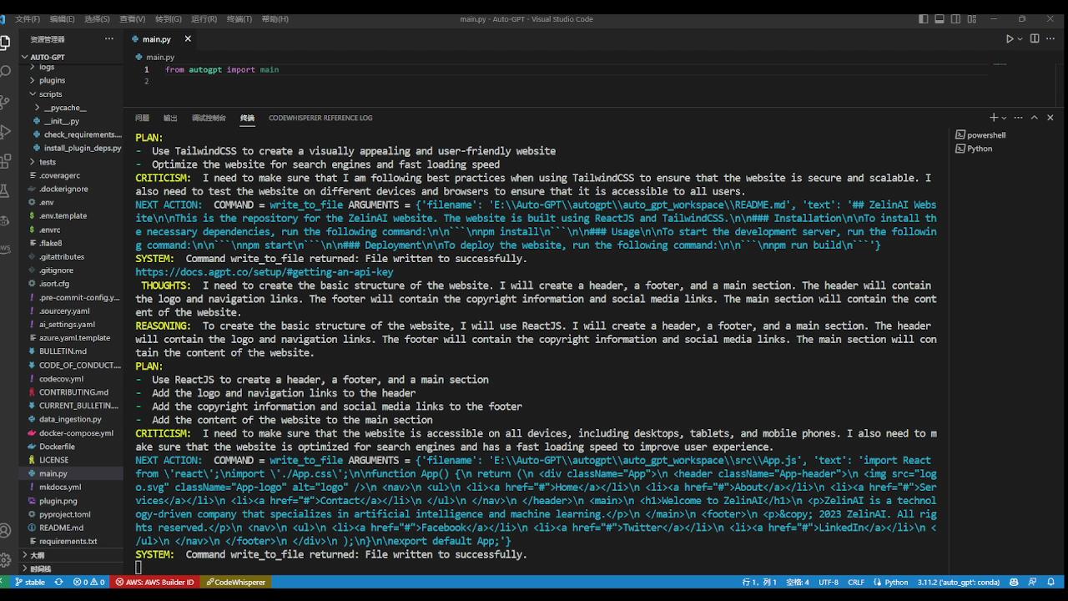The height and width of the screenshot is (601, 1068).
Task: Open the 文件(F) menu
Action: (28, 19)
